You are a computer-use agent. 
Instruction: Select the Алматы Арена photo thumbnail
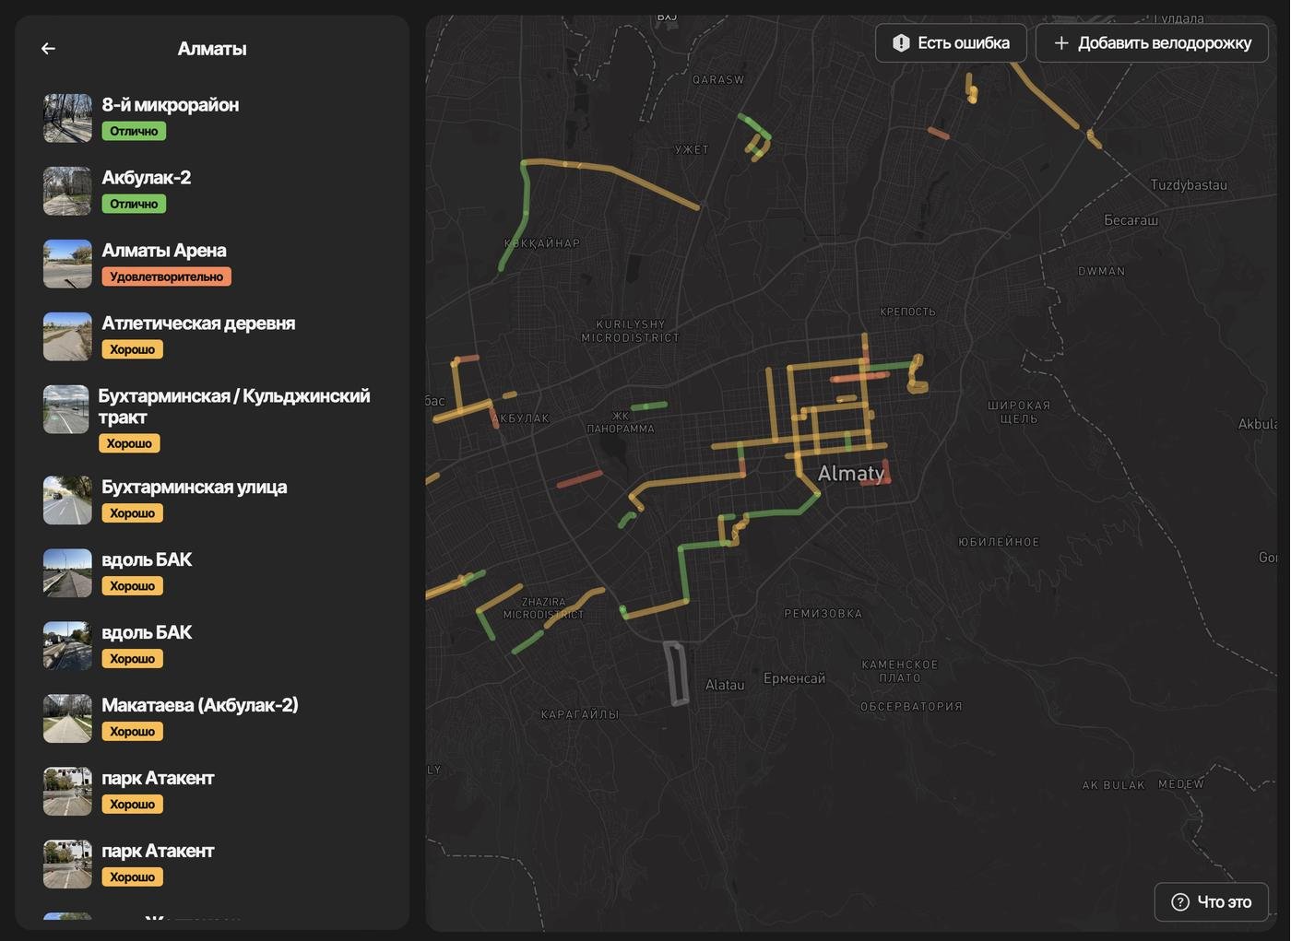(67, 264)
